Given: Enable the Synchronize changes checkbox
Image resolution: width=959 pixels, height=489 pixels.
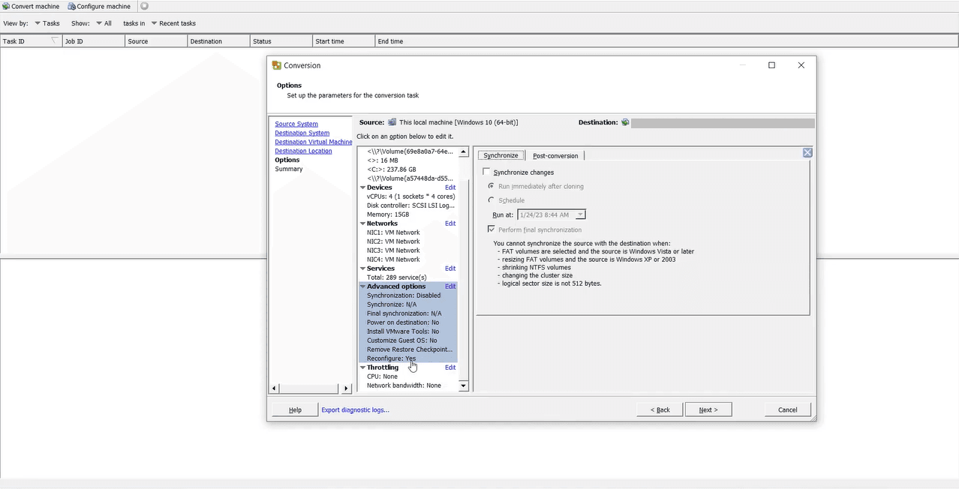Looking at the screenshot, I should [487, 172].
